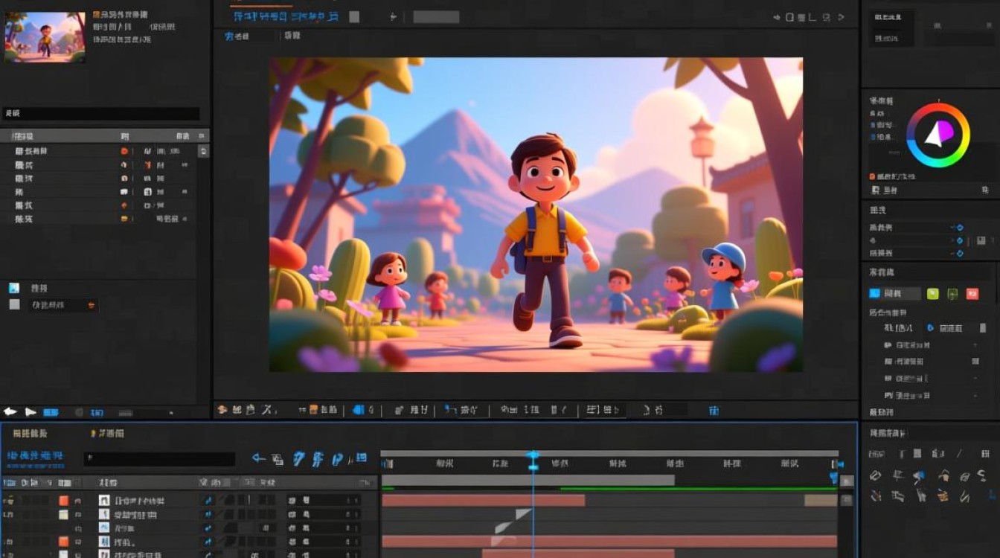Switch to the first tab of the timeline panel
The image size is (1000, 558).
coord(30,433)
